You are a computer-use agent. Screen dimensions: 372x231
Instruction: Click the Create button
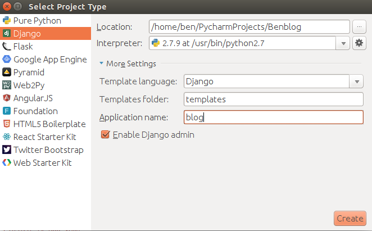[x=350, y=218]
